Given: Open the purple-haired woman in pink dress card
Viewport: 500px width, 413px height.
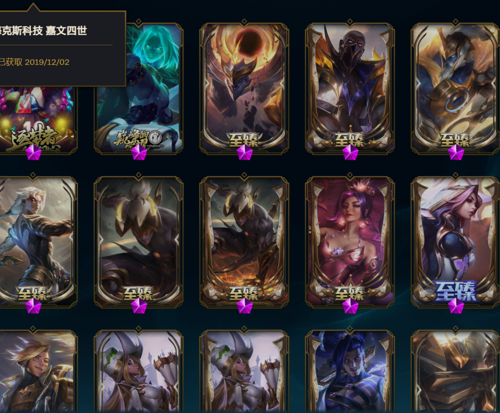Looking at the screenshot, I should tap(350, 242).
